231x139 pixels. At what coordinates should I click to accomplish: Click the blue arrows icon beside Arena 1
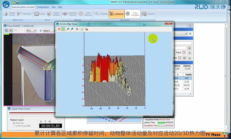click(41, 31)
